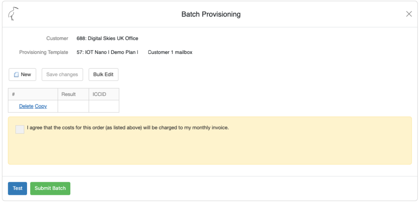The width and height of the screenshot is (419, 203).
Task: Select the empty ICCID cell in first row
Action: pos(104,106)
